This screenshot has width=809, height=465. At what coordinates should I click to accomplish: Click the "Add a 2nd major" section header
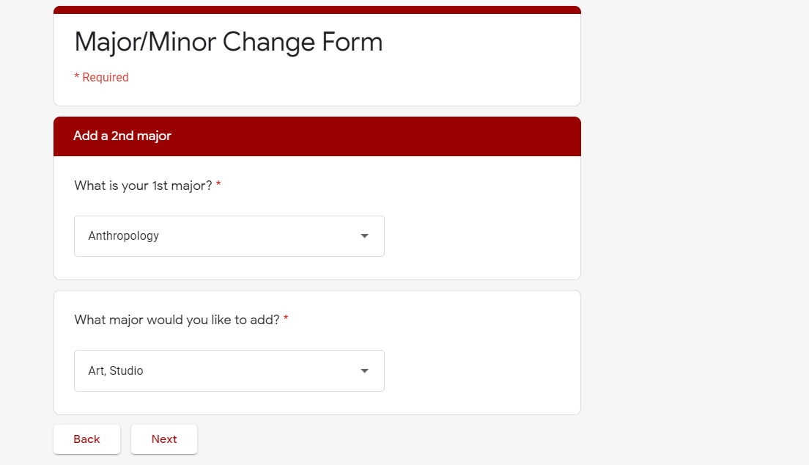pos(122,136)
